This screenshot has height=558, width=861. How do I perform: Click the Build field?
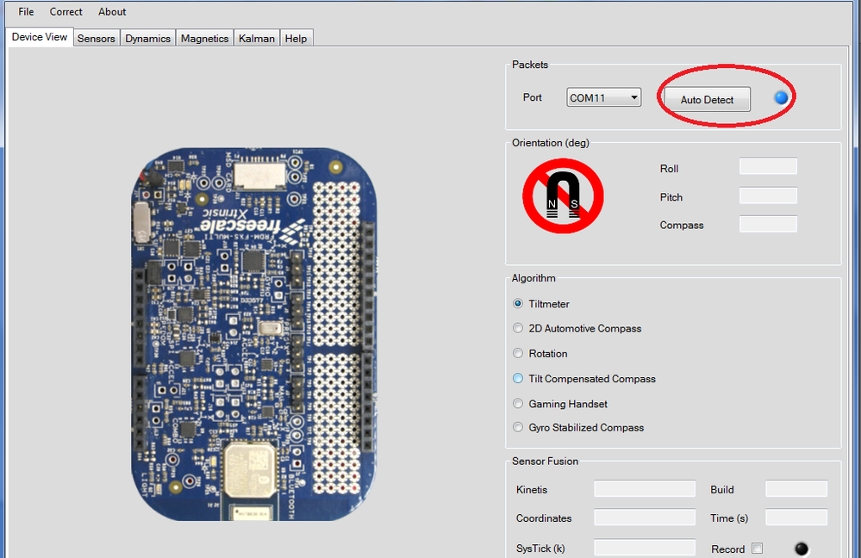796,489
